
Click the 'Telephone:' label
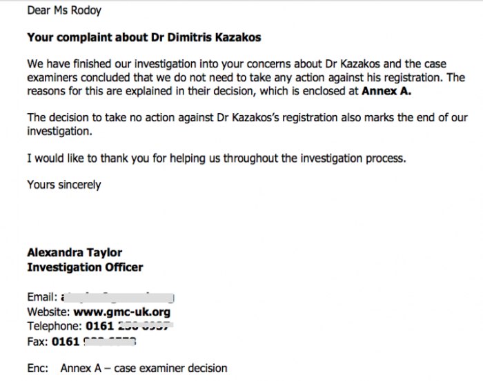coord(55,326)
